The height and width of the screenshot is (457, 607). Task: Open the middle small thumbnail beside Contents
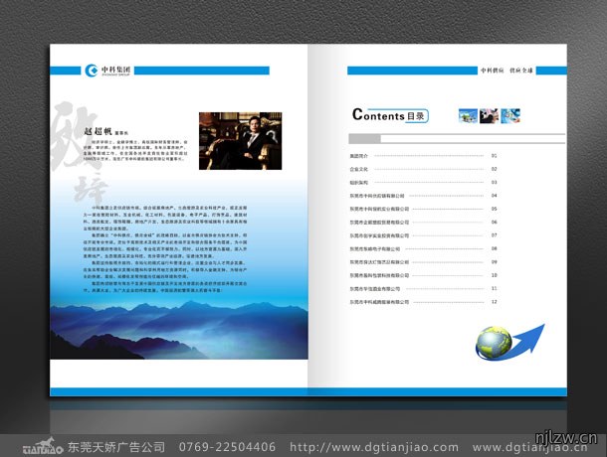tap(489, 116)
